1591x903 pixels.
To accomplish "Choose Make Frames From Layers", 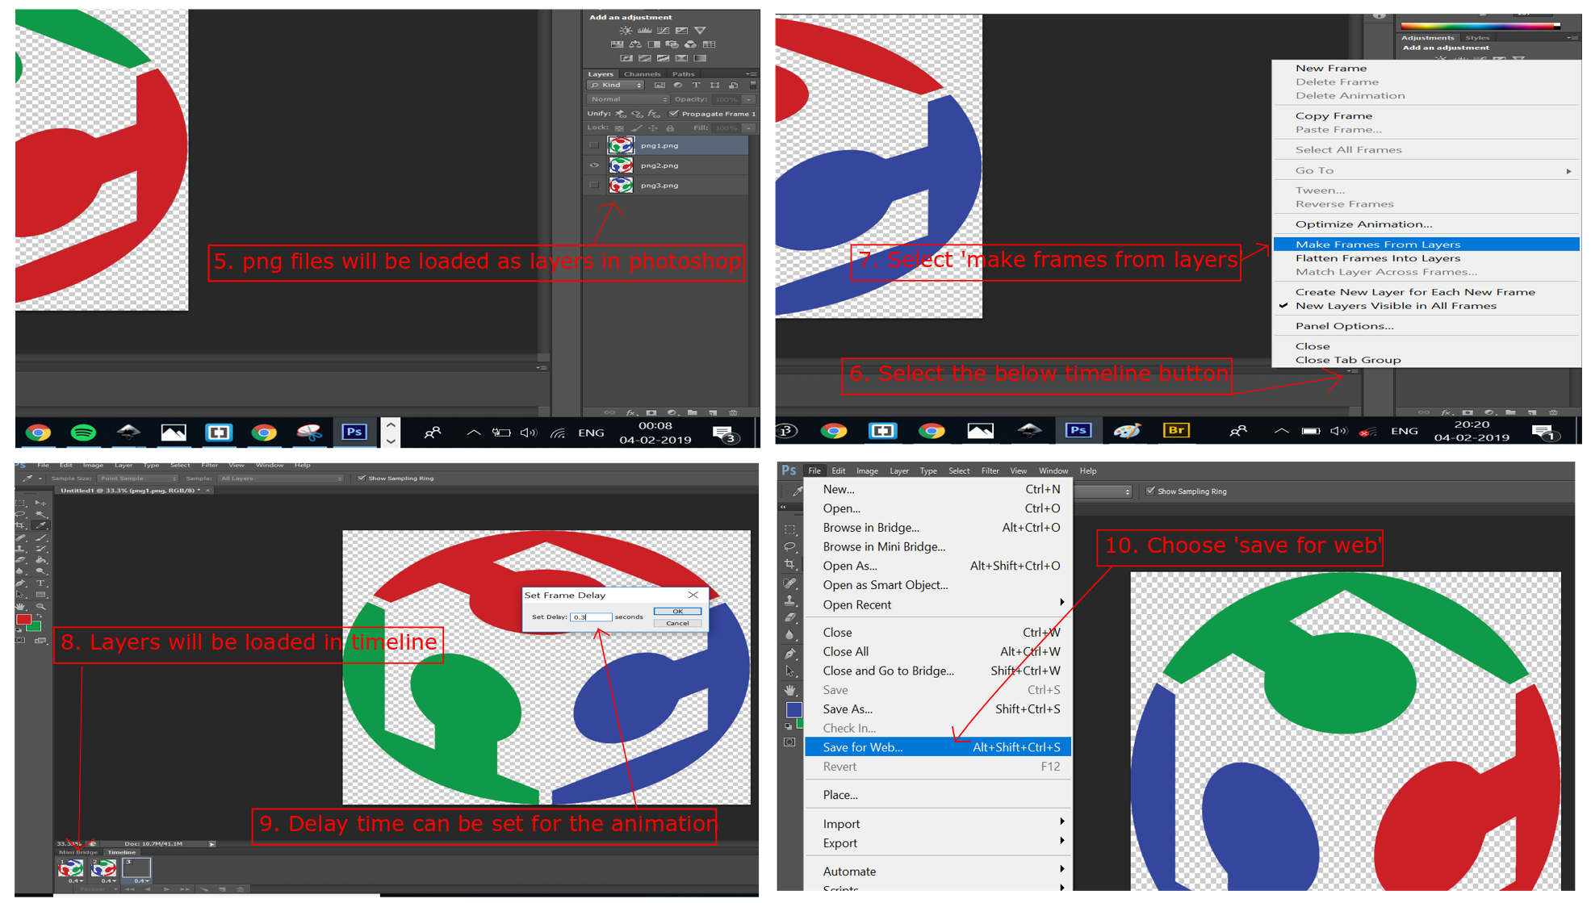I will click(x=1377, y=245).
